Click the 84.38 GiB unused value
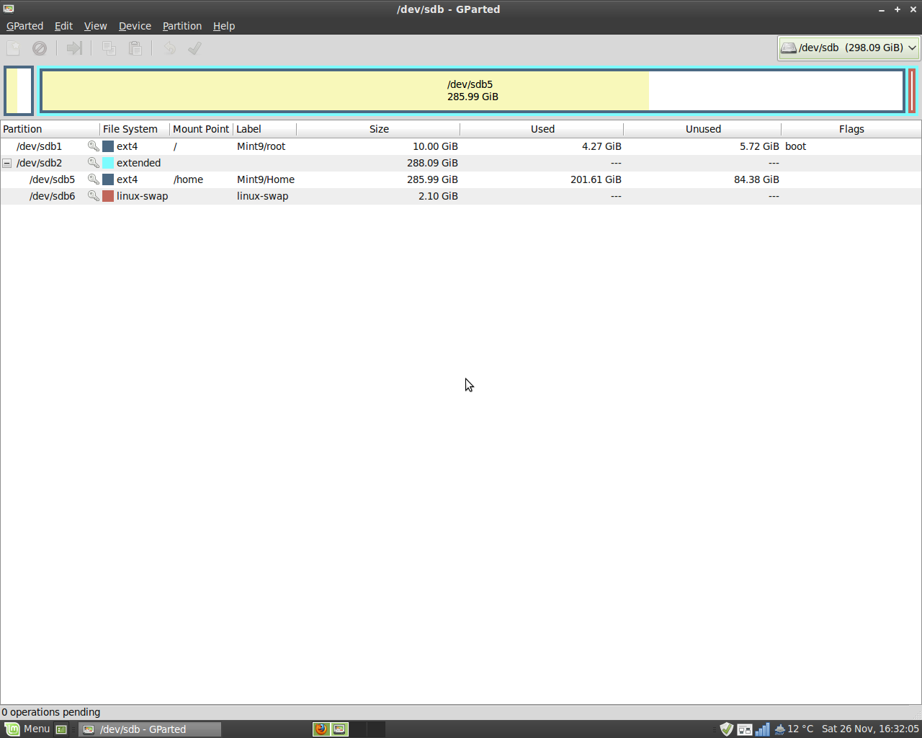922x738 pixels. tap(756, 179)
